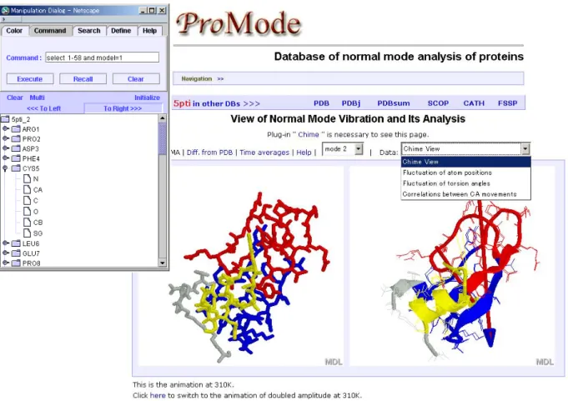Screen dimensions: 568x401
Task: Click the Clear button beside Recall
Action: [136, 79]
